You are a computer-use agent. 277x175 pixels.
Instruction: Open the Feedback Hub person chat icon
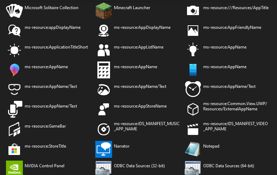(x=104, y=109)
